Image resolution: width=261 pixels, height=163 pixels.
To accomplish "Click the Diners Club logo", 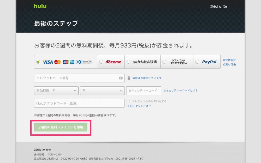I will (x=84, y=62).
